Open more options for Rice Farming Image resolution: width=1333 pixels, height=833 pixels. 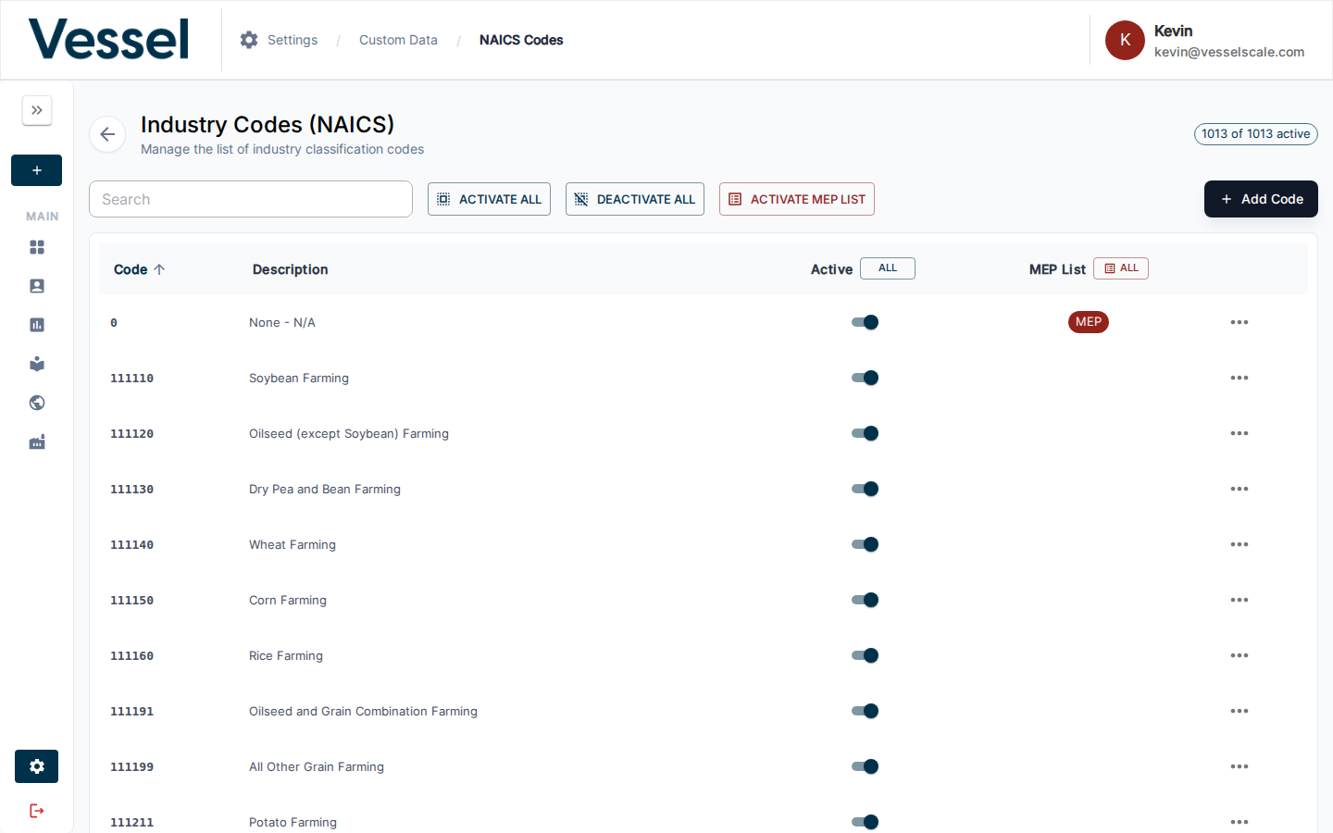(x=1240, y=655)
